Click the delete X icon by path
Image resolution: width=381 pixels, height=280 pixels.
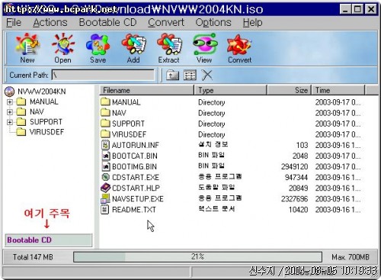click(207, 76)
